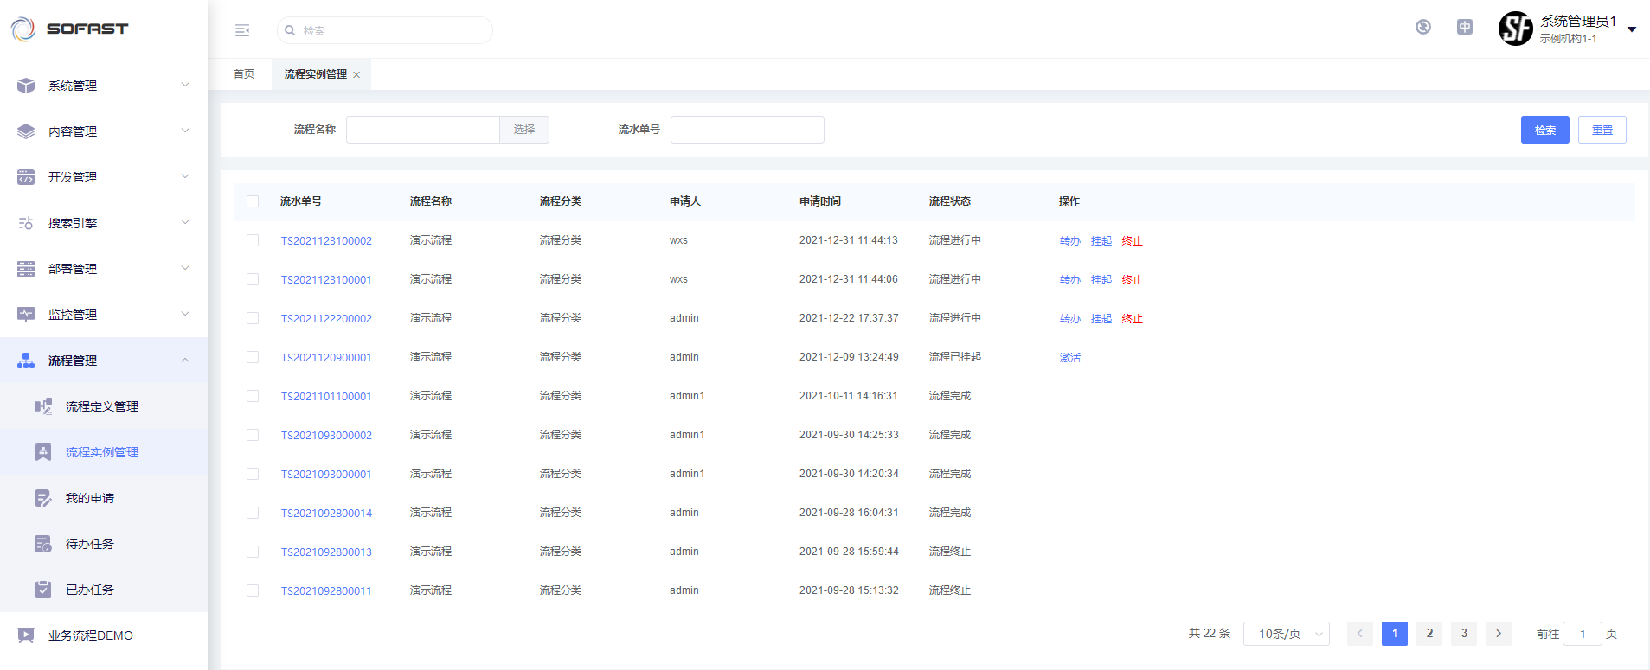Check the row for TS2021123100002
The width and height of the screenshot is (1650, 670).
click(253, 240)
